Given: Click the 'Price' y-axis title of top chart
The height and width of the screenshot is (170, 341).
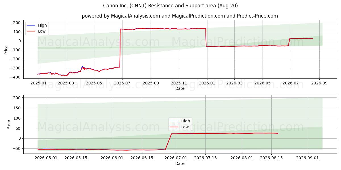Looking at the screenshot, I should coord(6,50).
